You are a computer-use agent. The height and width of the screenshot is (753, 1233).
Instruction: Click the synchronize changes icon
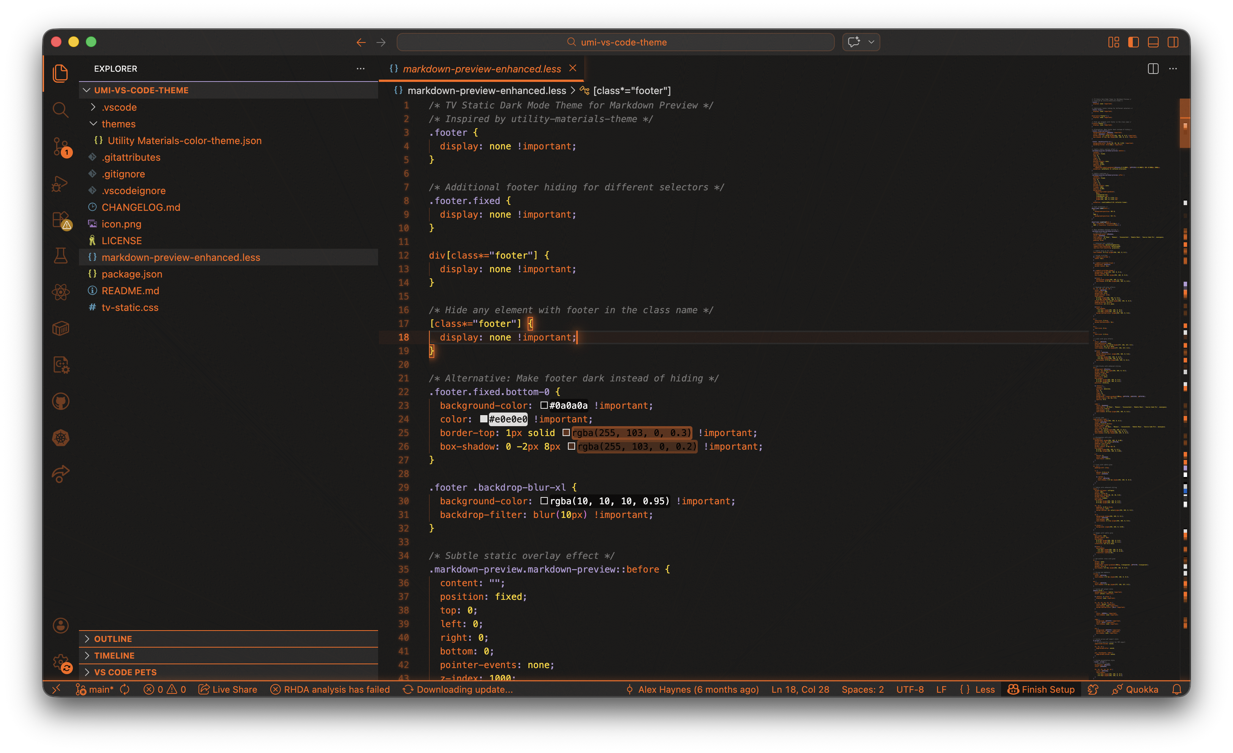coord(125,689)
